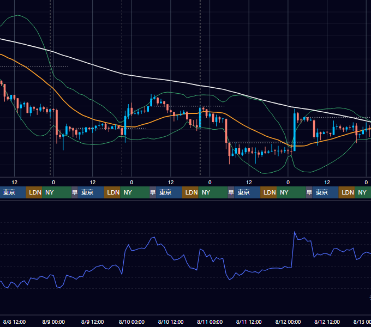This screenshot has height=327, width=371.
Task: Select the LDN session block on 8/10
Action: pyautogui.click(x=190, y=192)
